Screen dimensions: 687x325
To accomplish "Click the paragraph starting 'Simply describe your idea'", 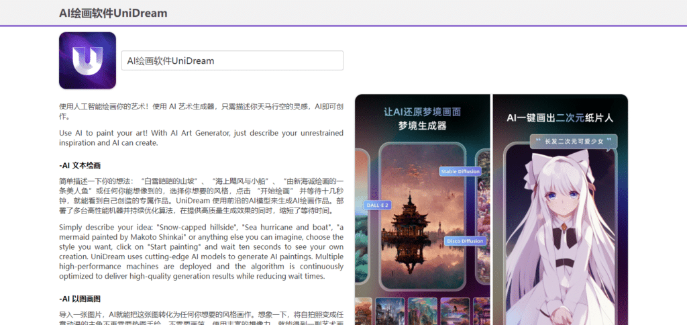I will (201, 252).
